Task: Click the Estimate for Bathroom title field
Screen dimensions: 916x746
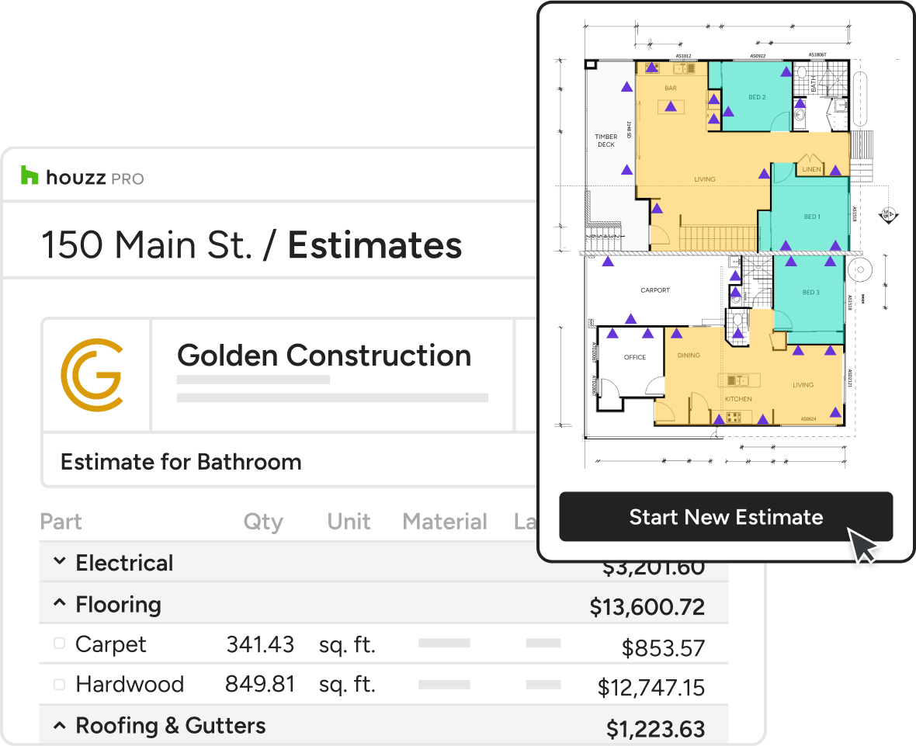Action: (x=181, y=462)
